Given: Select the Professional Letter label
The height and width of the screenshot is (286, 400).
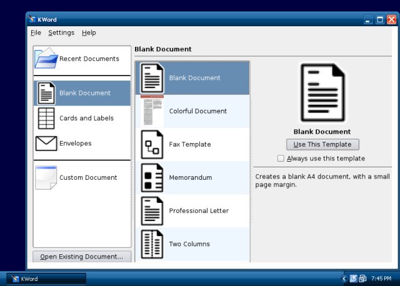Looking at the screenshot, I should (199, 210).
